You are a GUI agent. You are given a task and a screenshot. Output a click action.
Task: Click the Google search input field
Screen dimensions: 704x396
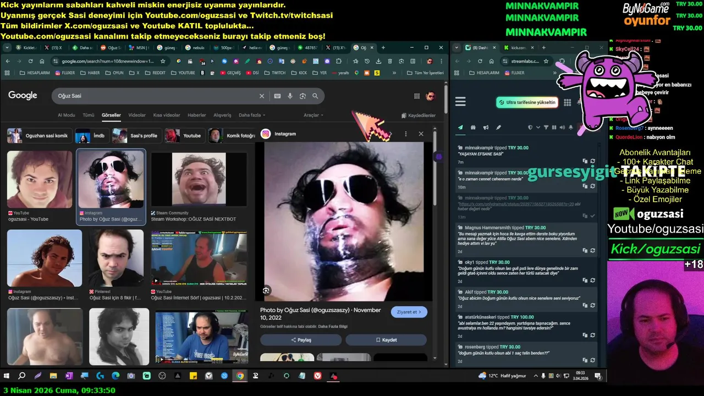(155, 96)
